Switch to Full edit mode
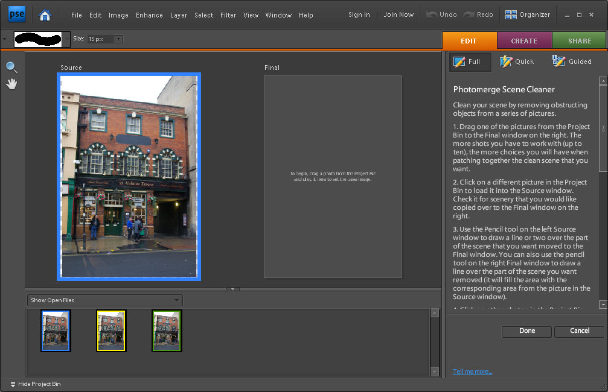 tap(470, 62)
